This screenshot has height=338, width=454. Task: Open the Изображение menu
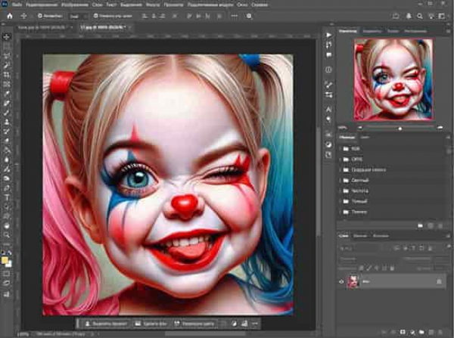[x=75, y=5]
